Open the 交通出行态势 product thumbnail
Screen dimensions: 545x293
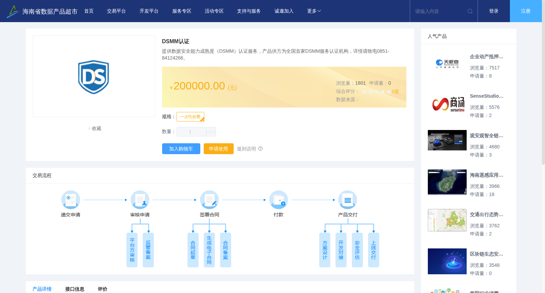click(447, 220)
